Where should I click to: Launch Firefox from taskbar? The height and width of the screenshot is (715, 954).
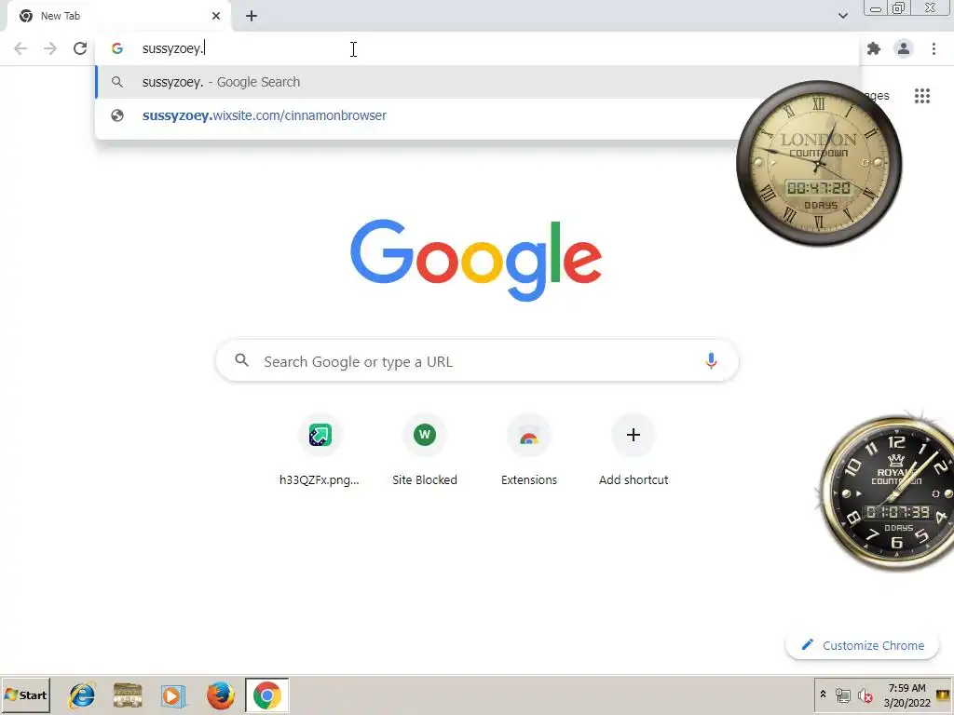pos(220,695)
